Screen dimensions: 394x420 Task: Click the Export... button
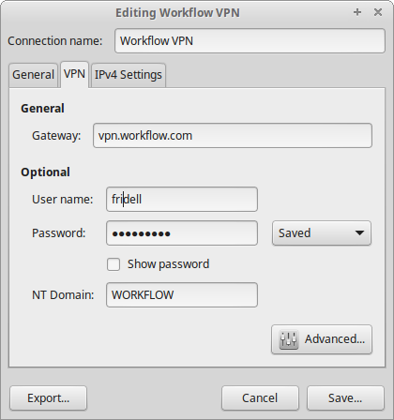[48, 398]
